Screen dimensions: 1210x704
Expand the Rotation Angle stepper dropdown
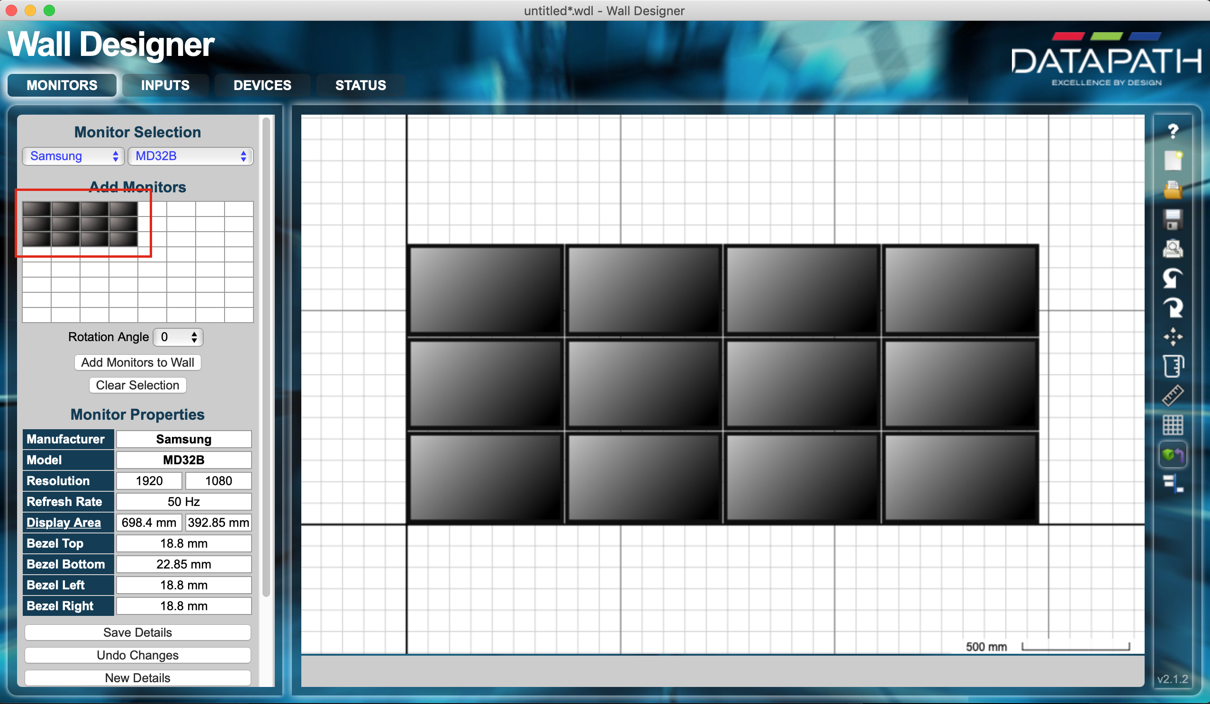[192, 338]
